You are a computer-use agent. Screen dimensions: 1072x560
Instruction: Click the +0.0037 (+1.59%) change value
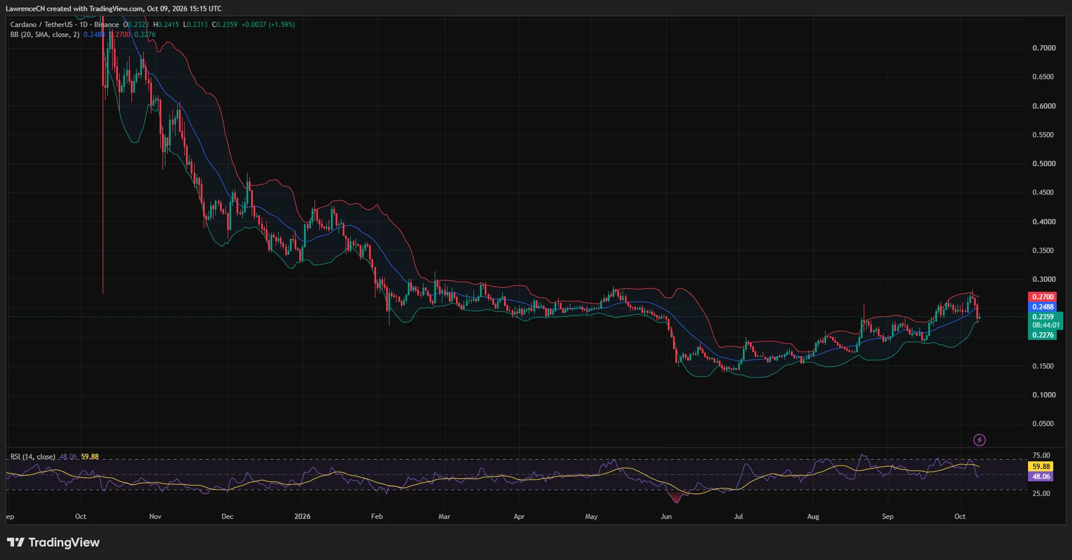coord(268,25)
